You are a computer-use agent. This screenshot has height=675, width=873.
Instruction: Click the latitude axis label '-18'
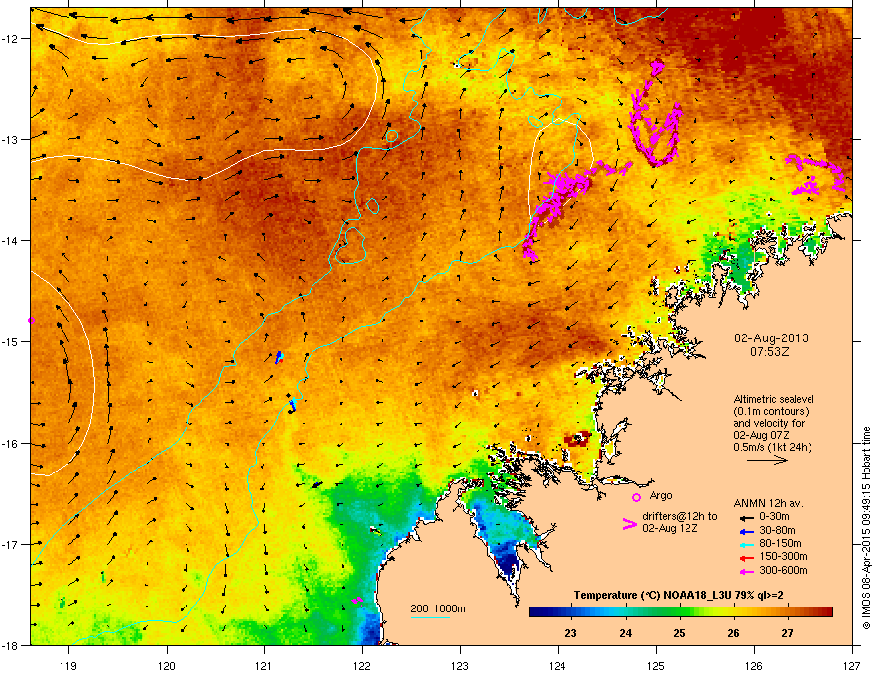10,645
